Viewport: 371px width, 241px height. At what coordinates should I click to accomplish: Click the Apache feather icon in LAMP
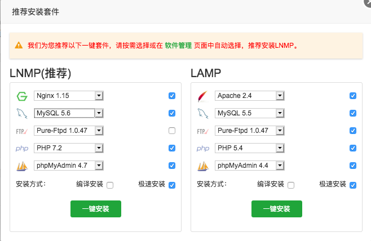[x=203, y=96]
